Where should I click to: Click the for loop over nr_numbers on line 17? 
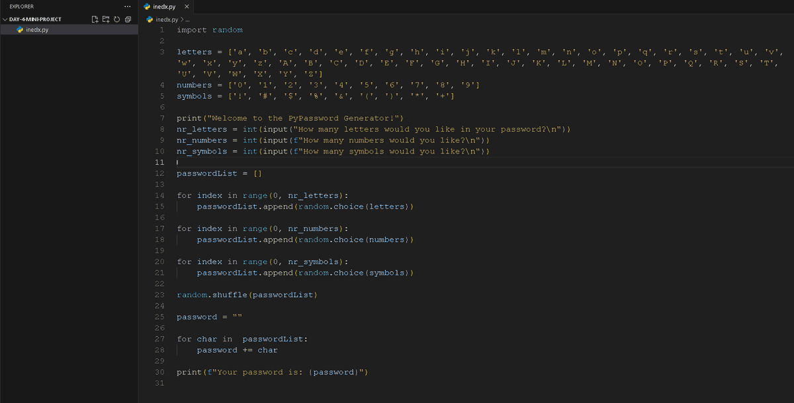[x=263, y=228]
